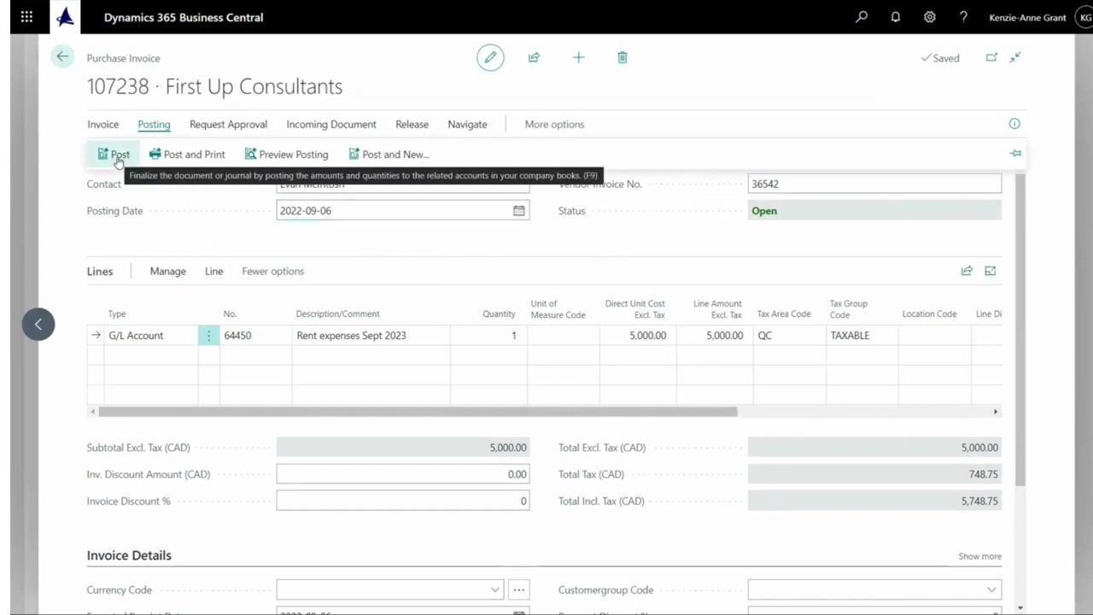Open the Release menu
Viewport: 1093px width, 615px height.
[412, 124]
